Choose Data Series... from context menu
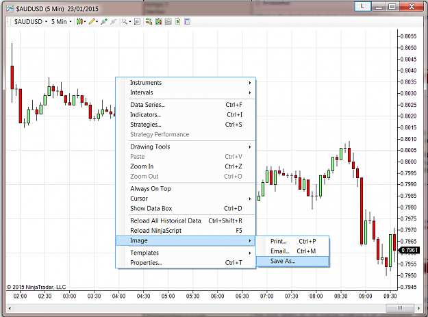The image size is (428, 317). 186,105
